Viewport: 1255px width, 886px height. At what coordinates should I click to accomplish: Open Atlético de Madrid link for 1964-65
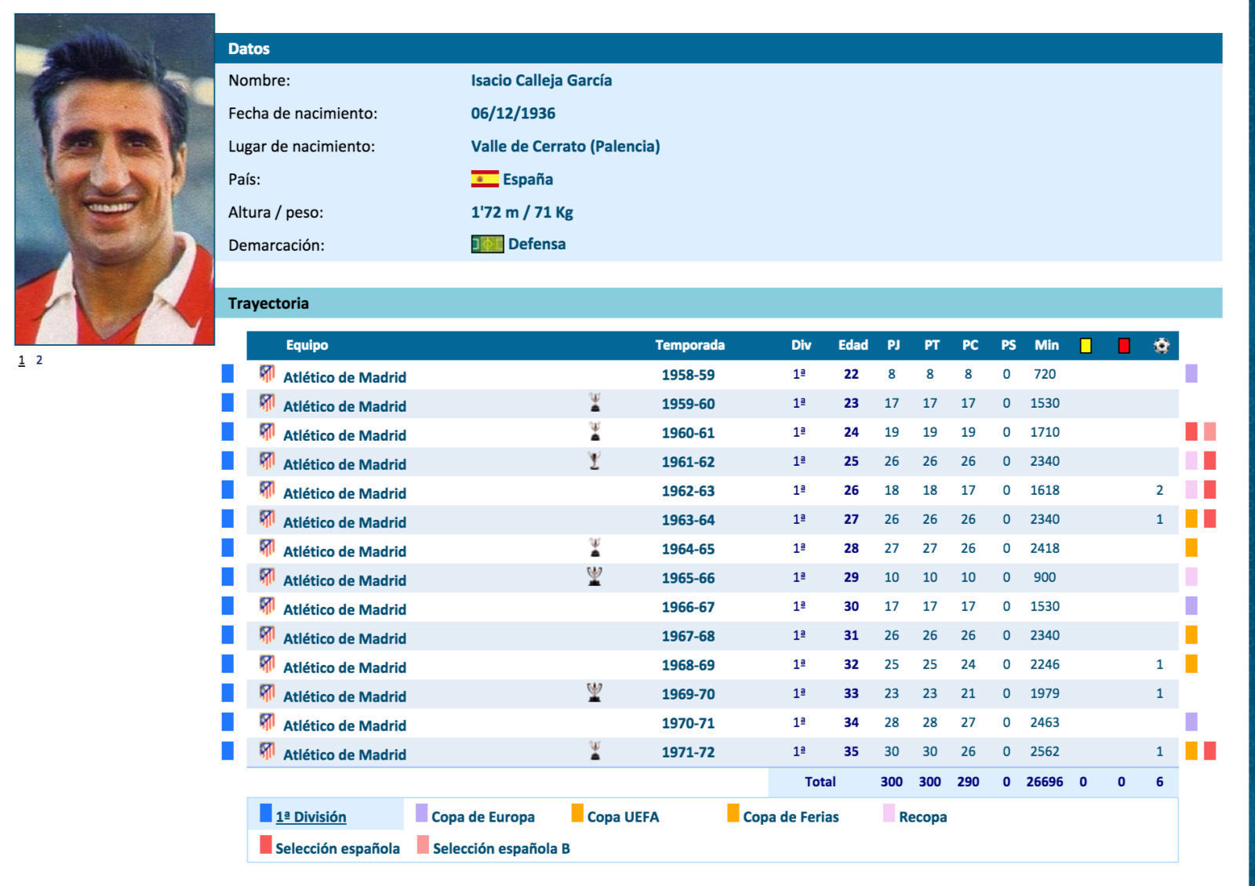coord(344,551)
